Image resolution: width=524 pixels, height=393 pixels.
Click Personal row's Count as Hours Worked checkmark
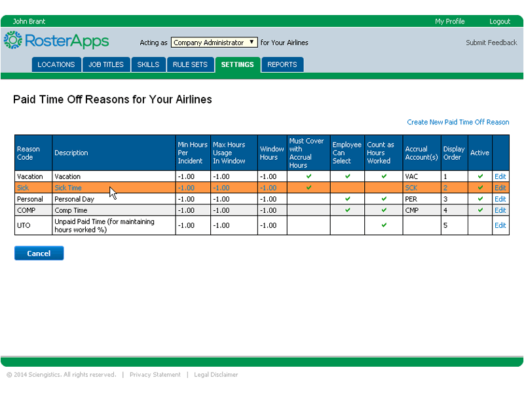point(384,198)
